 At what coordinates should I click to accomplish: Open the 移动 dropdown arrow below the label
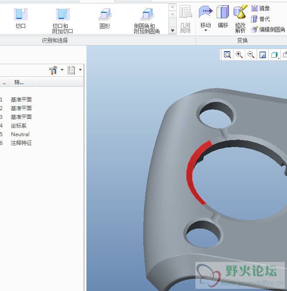pyautogui.click(x=206, y=30)
